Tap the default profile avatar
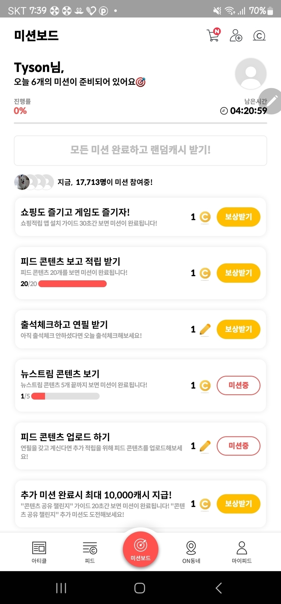The image size is (281, 604). pos(251,74)
